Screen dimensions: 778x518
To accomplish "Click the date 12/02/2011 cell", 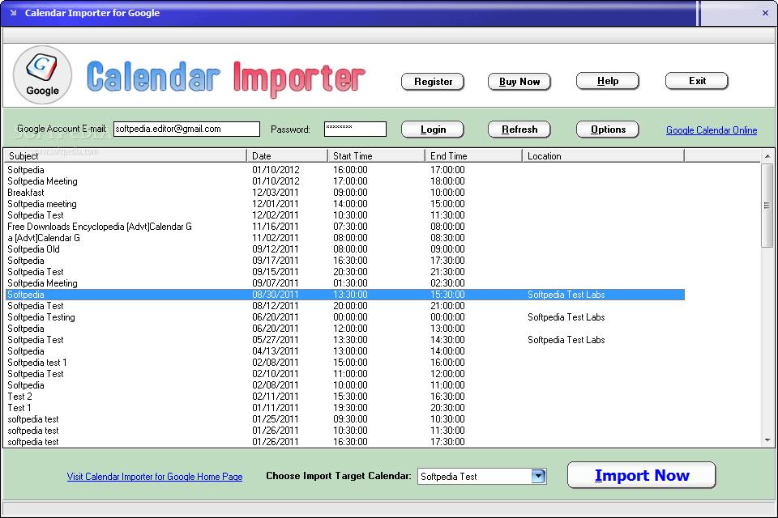I will click(x=276, y=215).
